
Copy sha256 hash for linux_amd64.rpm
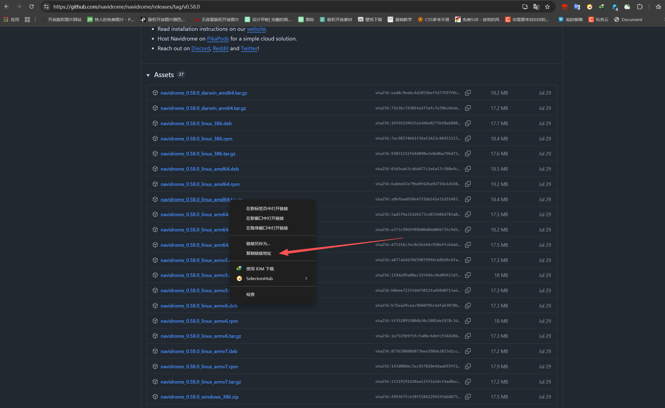point(468,184)
